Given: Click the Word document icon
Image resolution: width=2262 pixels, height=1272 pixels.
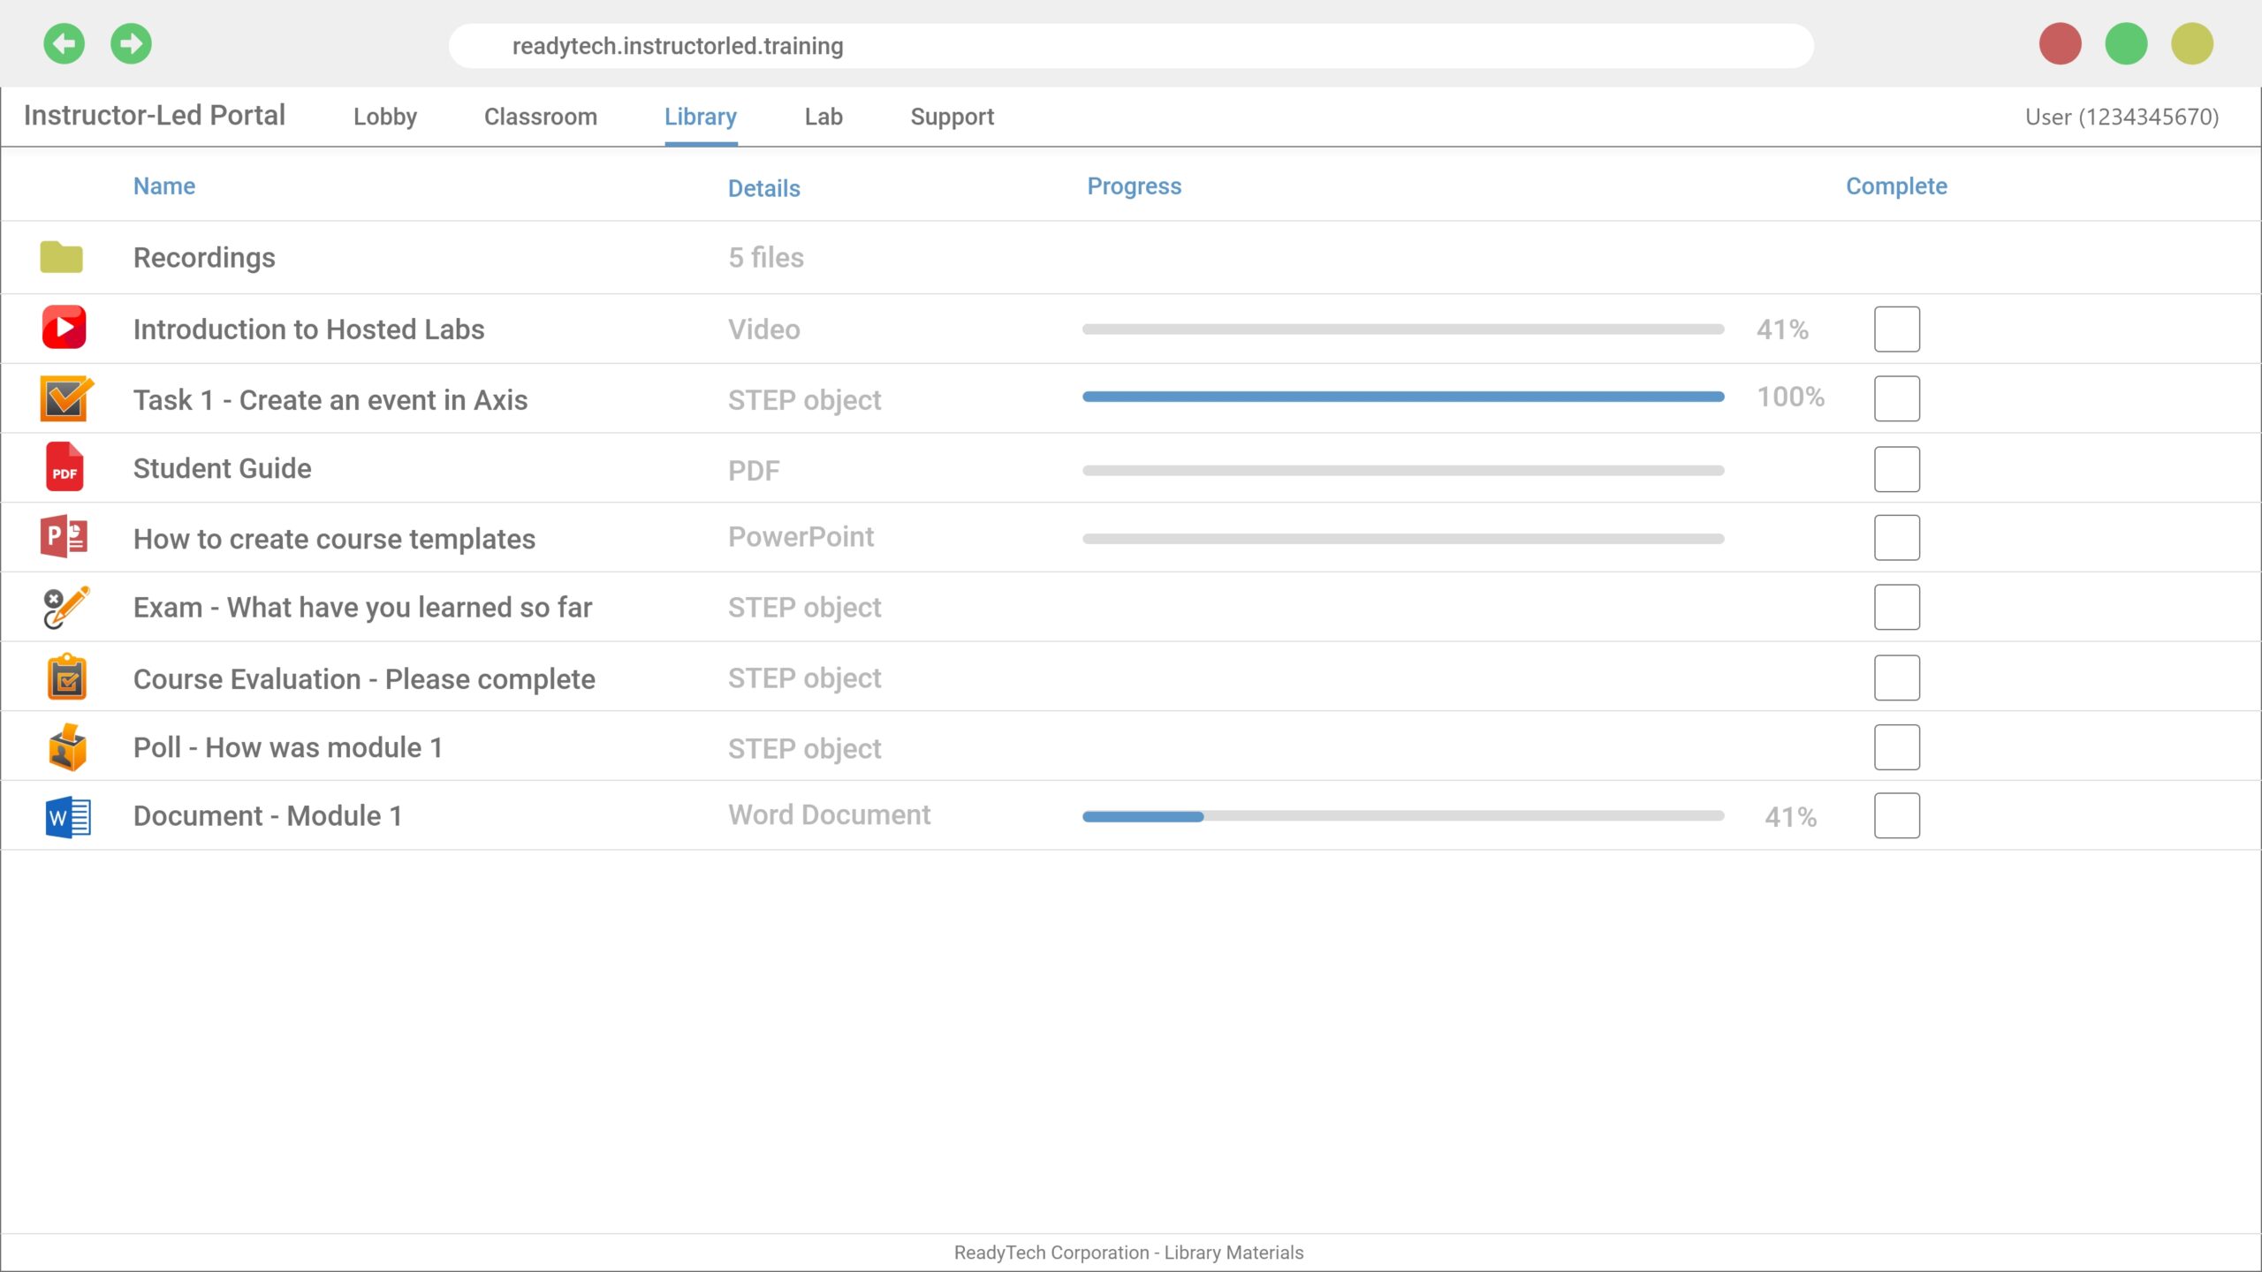Looking at the screenshot, I should pos(67,817).
